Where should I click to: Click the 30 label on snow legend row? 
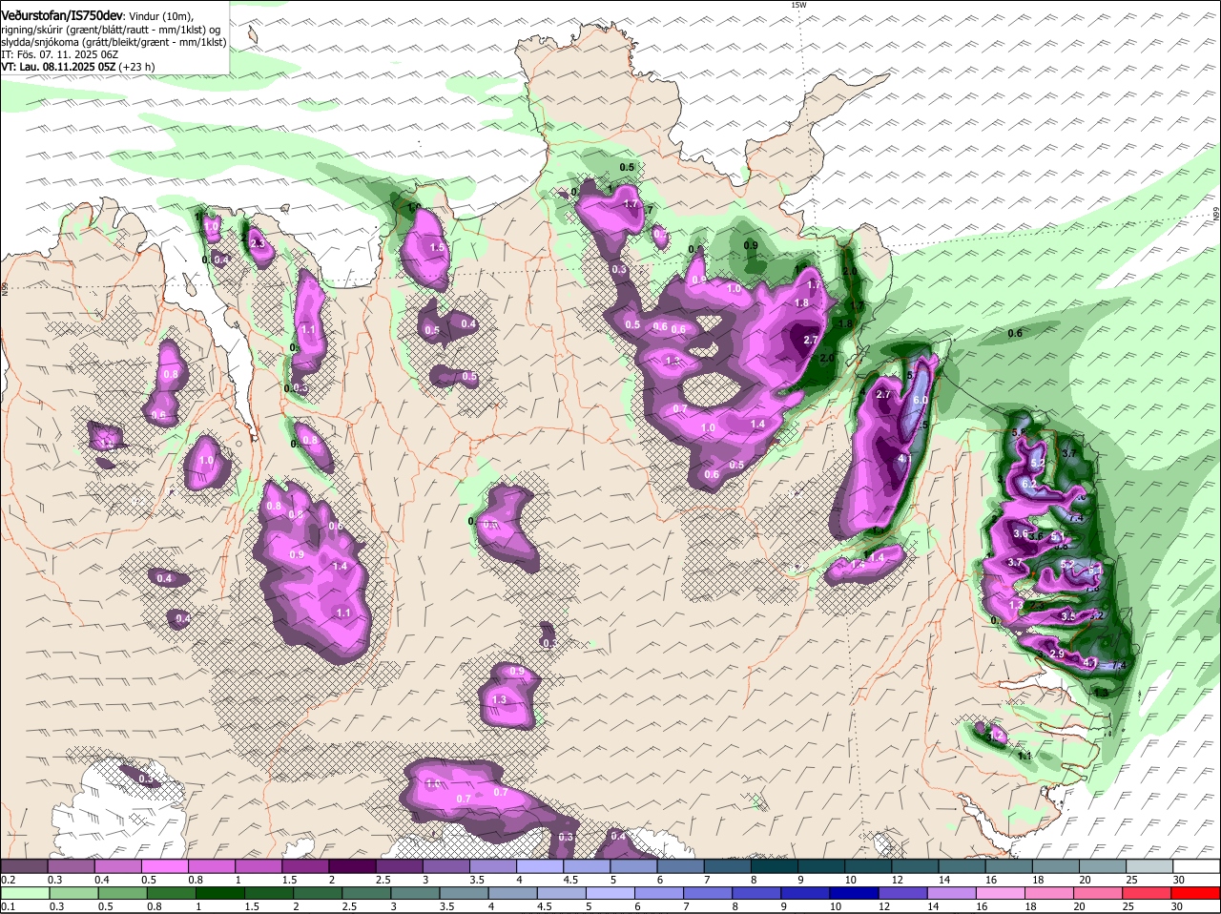coord(1177,879)
